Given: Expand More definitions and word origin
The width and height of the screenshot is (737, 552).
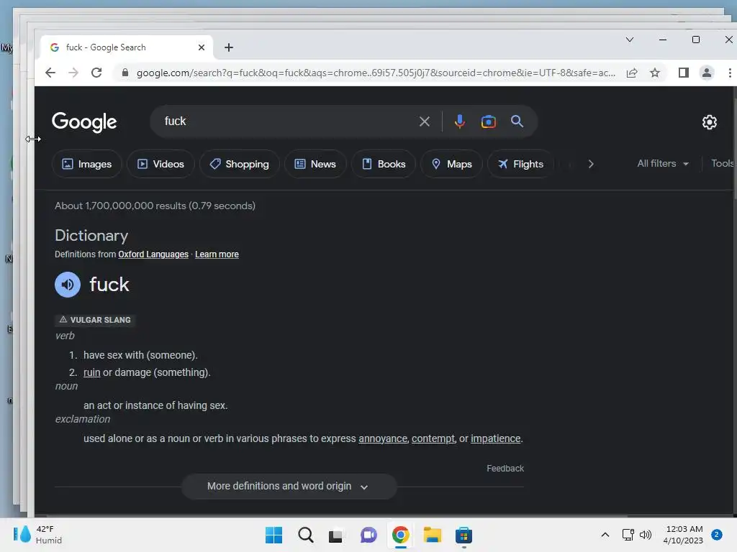Looking at the screenshot, I should click(x=289, y=487).
